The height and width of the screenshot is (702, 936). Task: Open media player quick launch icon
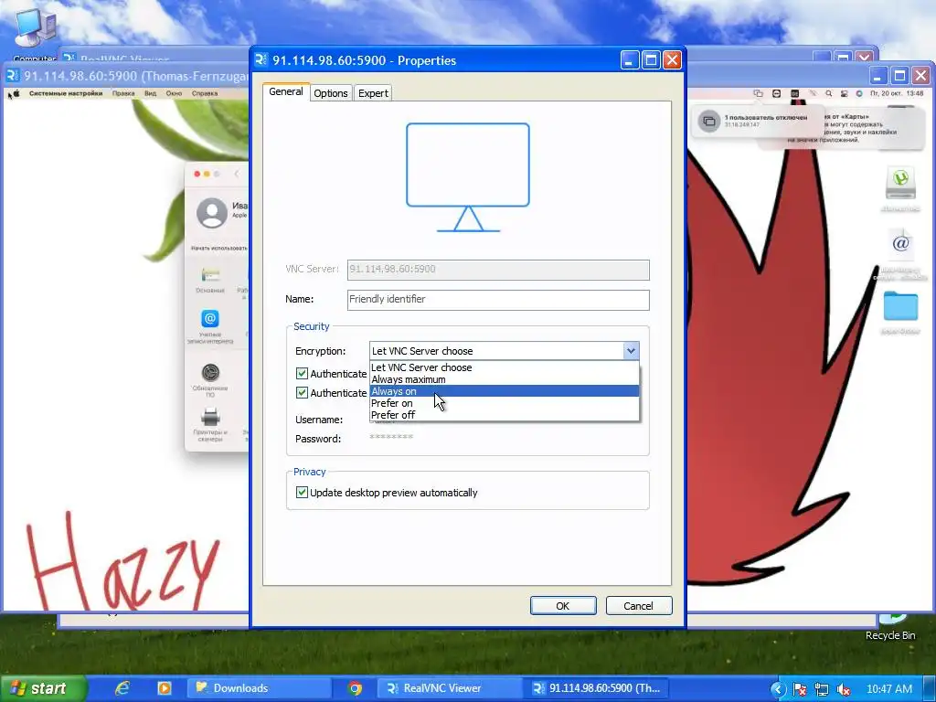click(165, 688)
